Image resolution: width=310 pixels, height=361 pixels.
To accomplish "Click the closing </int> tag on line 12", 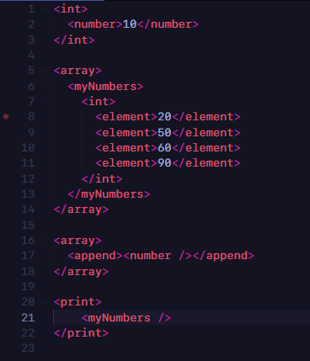I will click(x=102, y=179).
